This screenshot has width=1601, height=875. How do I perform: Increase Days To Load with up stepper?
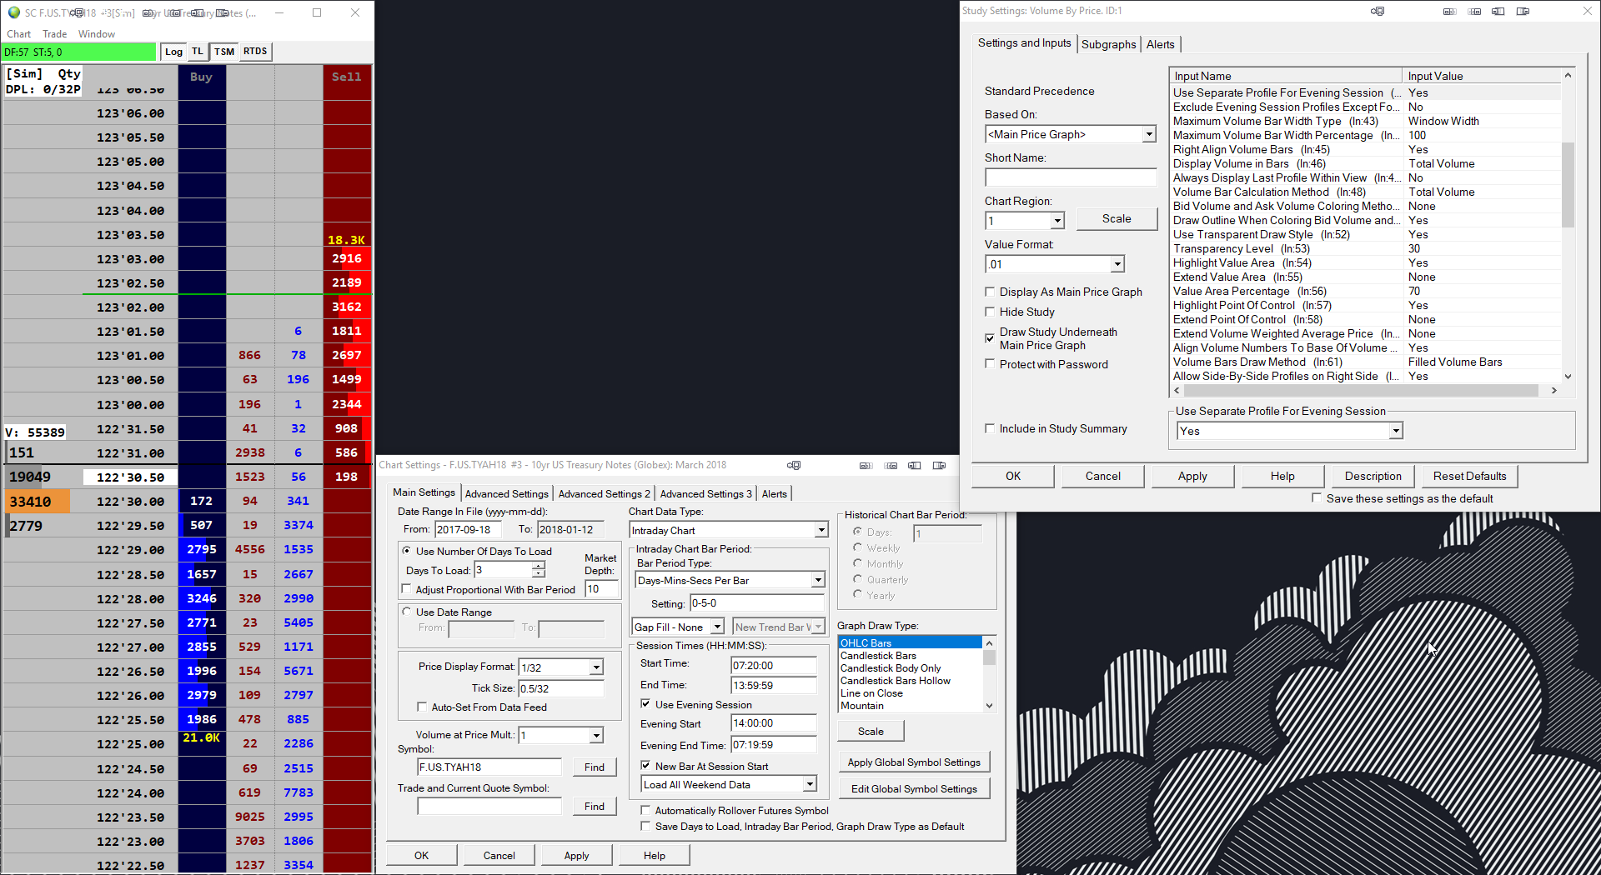click(539, 565)
